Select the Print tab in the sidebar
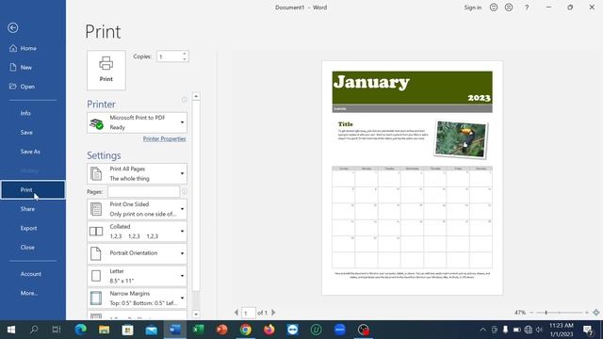Screen dimensions: 603x339 tap(33, 190)
